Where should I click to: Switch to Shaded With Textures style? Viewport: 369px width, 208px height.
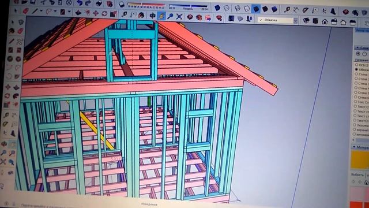click(x=265, y=9)
